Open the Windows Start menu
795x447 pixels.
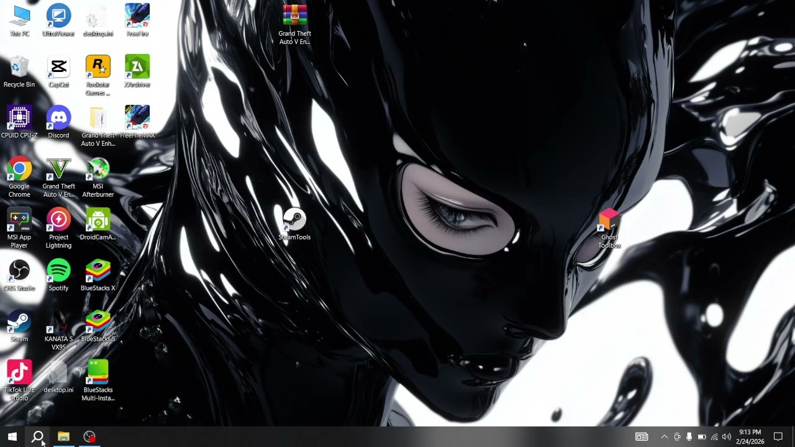click(x=12, y=436)
